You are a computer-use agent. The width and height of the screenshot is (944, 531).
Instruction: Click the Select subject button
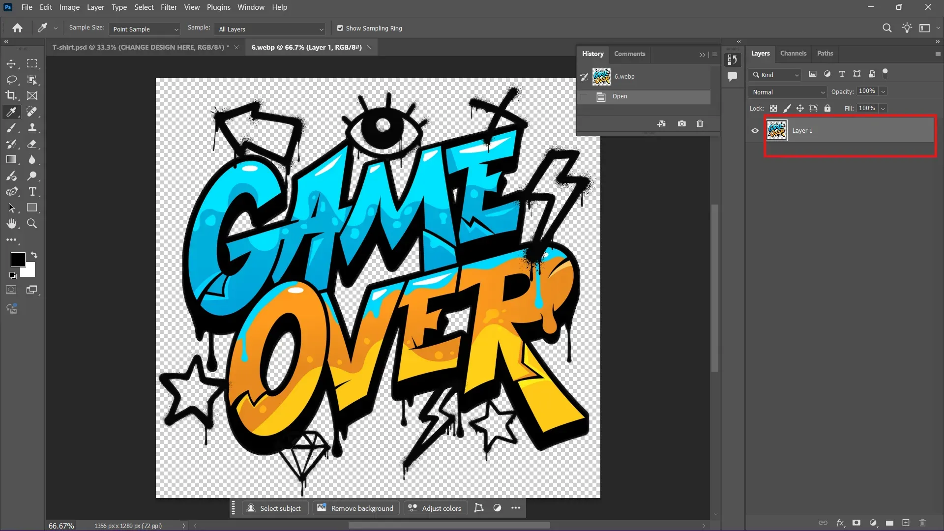274,508
